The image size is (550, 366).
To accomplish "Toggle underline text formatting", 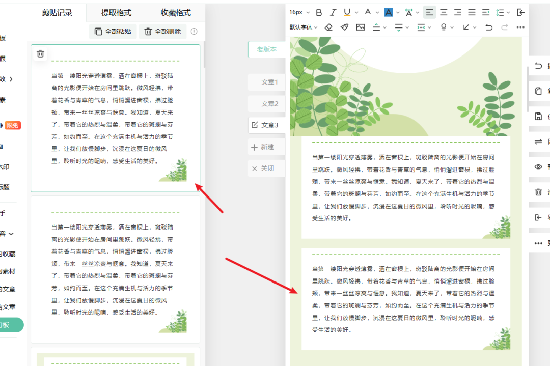I will click(347, 12).
